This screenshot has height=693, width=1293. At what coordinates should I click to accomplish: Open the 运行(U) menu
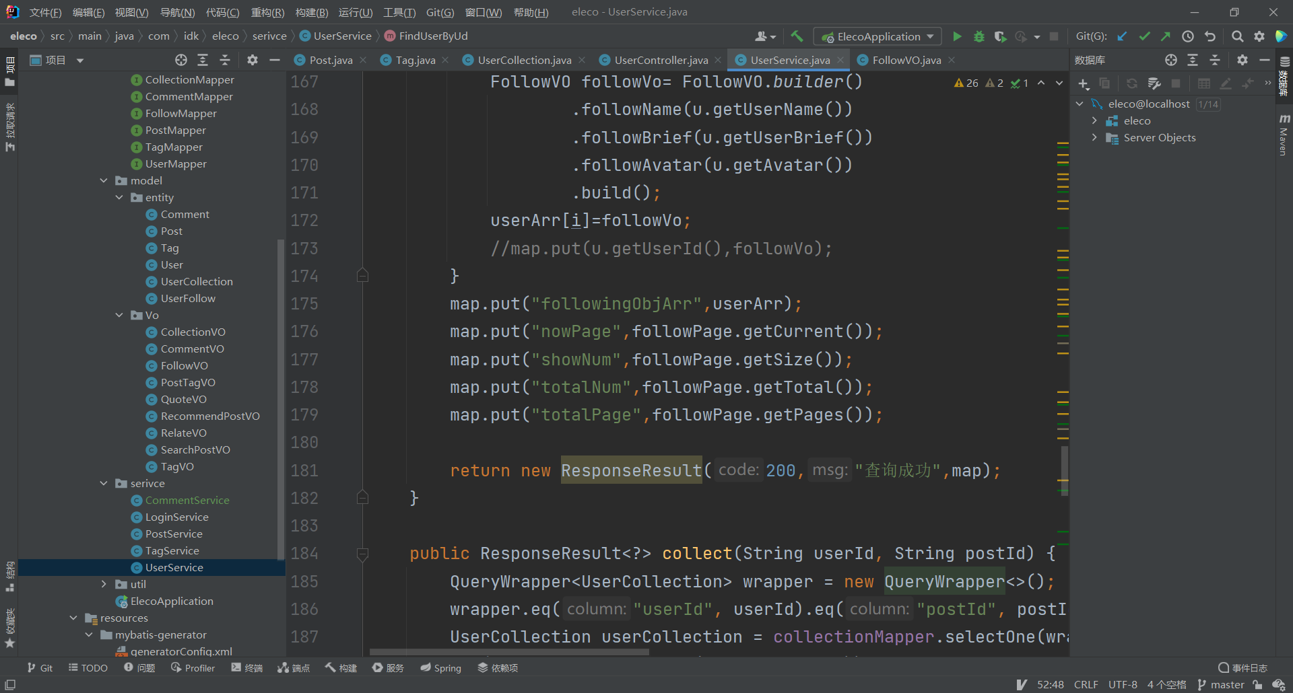click(x=355, y=12)
